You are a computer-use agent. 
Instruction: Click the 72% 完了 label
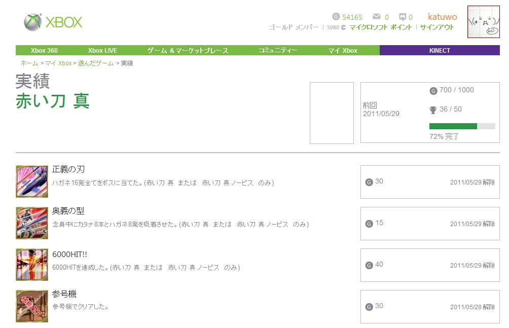pyautogui.click(x=444, y=136)
